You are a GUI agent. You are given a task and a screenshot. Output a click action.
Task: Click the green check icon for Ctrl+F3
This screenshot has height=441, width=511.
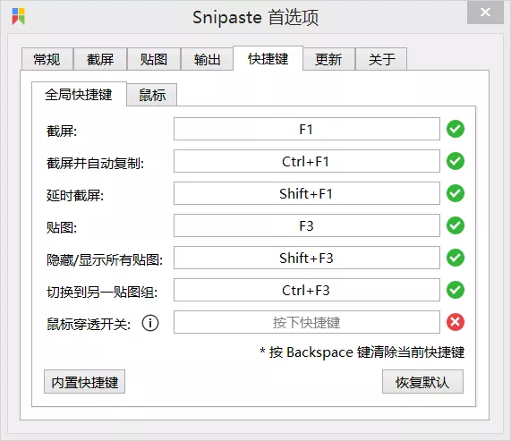(456, 290)
